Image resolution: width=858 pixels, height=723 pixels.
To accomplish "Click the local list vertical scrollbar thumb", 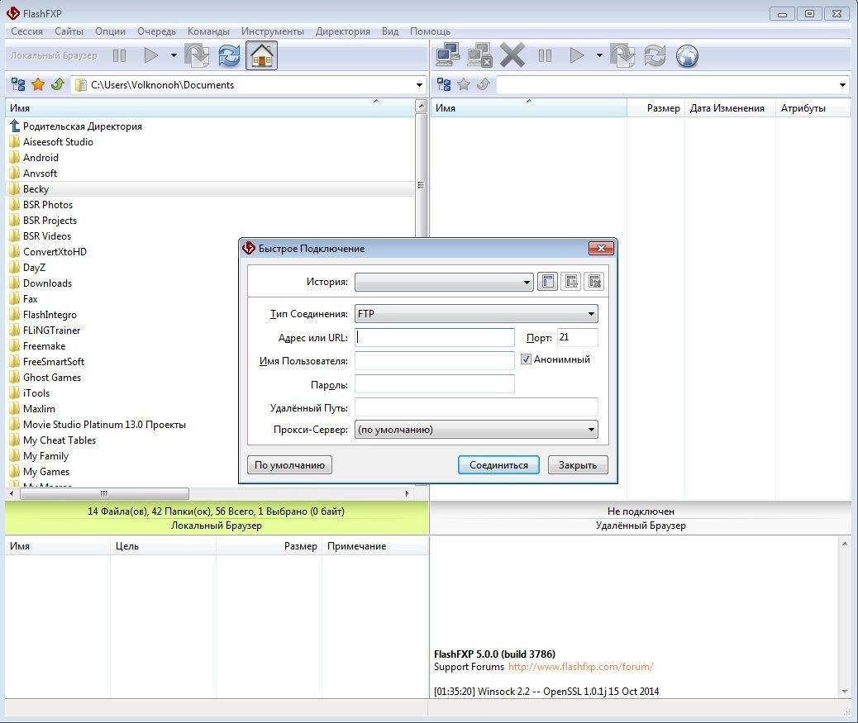I will 421,185.
